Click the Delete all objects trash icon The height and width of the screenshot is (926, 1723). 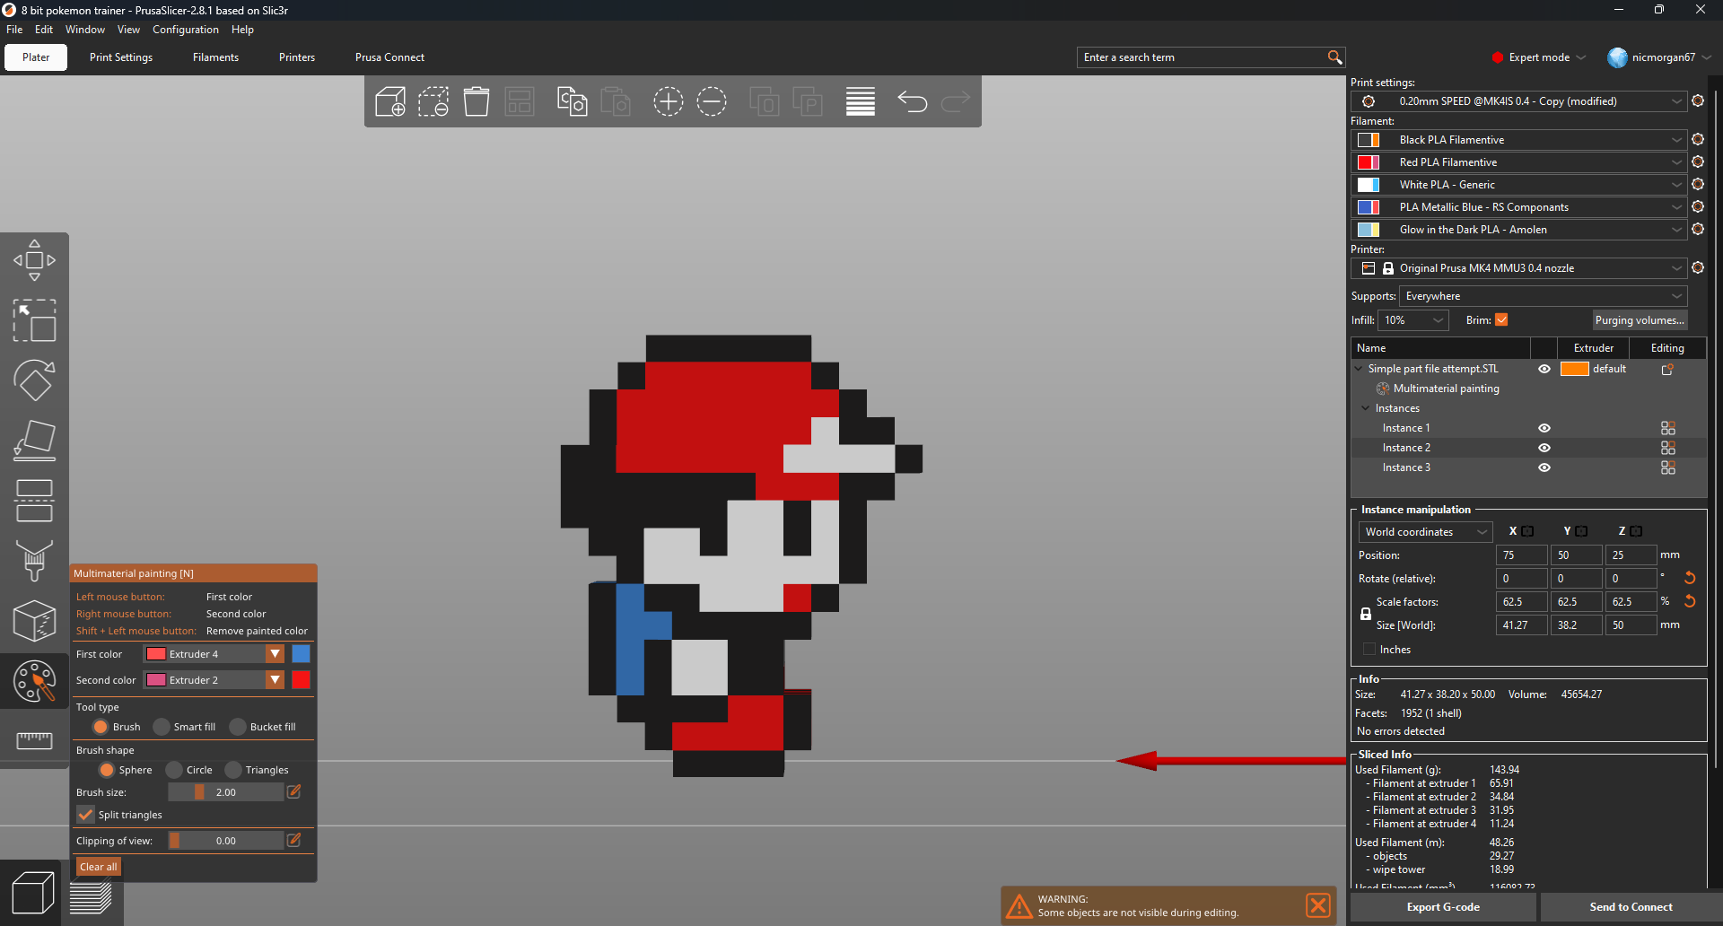pyautogui.click(x=477, y=101)
